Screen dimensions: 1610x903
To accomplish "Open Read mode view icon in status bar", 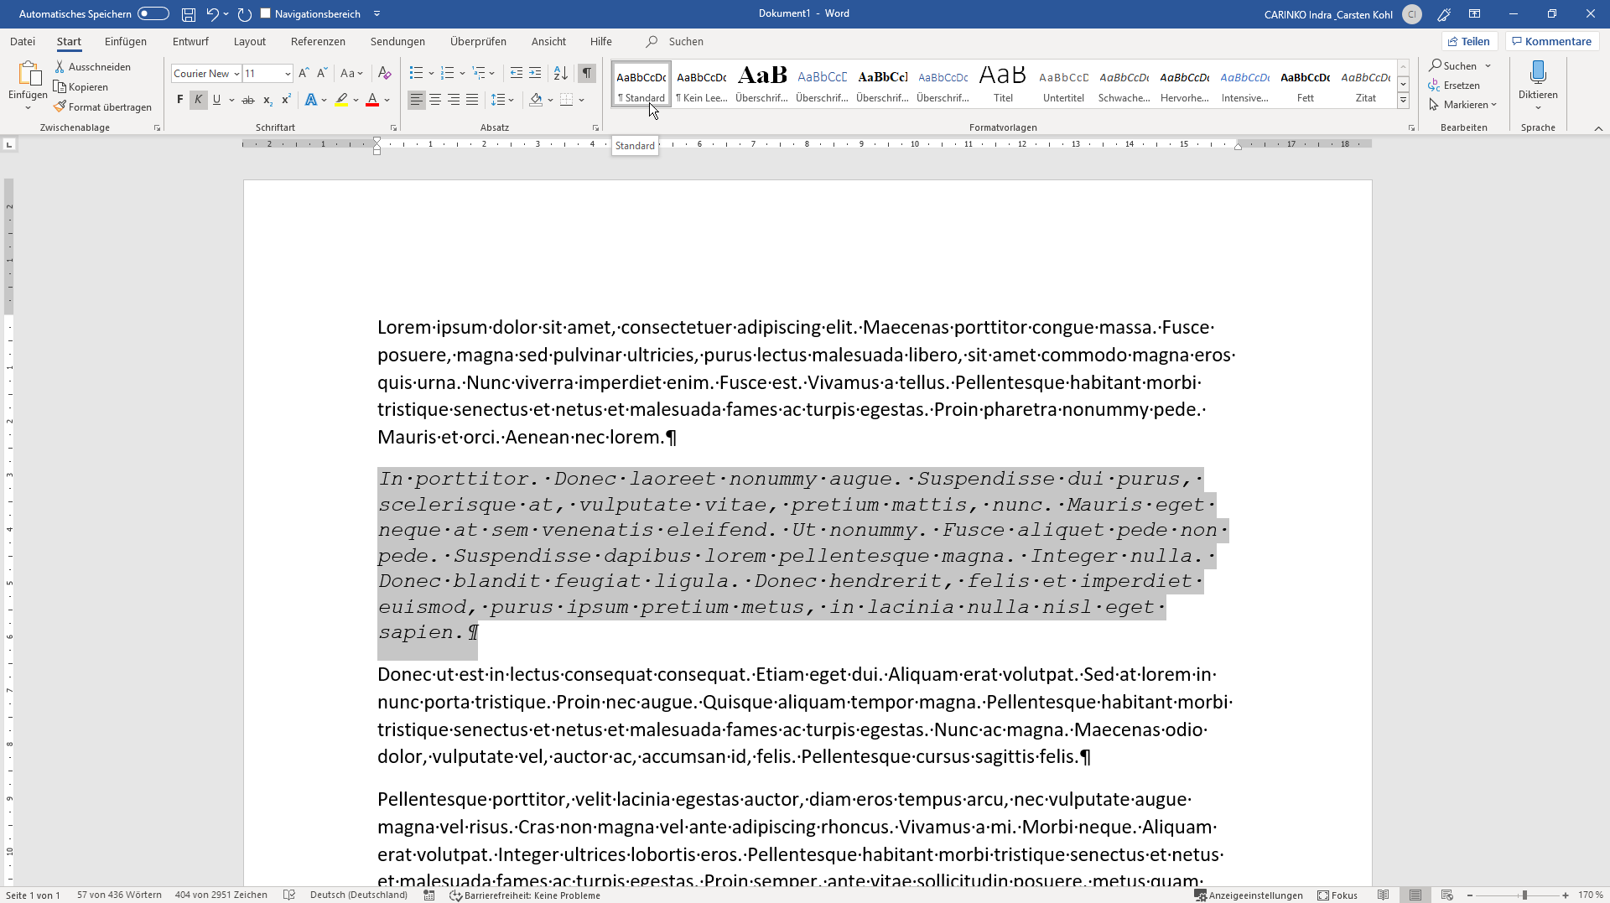I will tap(1384, 895).
